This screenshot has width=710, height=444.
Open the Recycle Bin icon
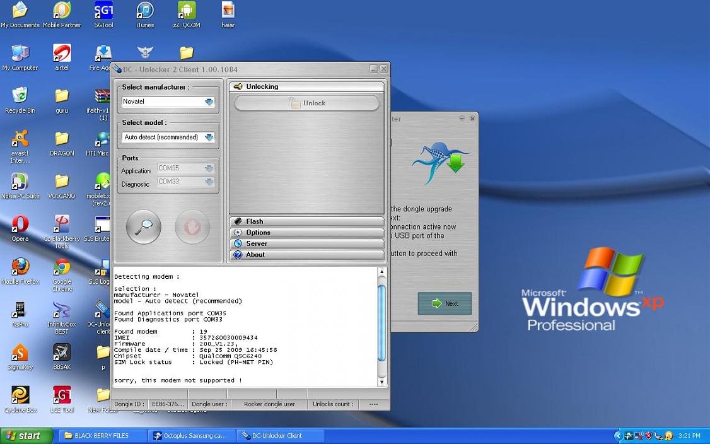[x=20, y=96]
